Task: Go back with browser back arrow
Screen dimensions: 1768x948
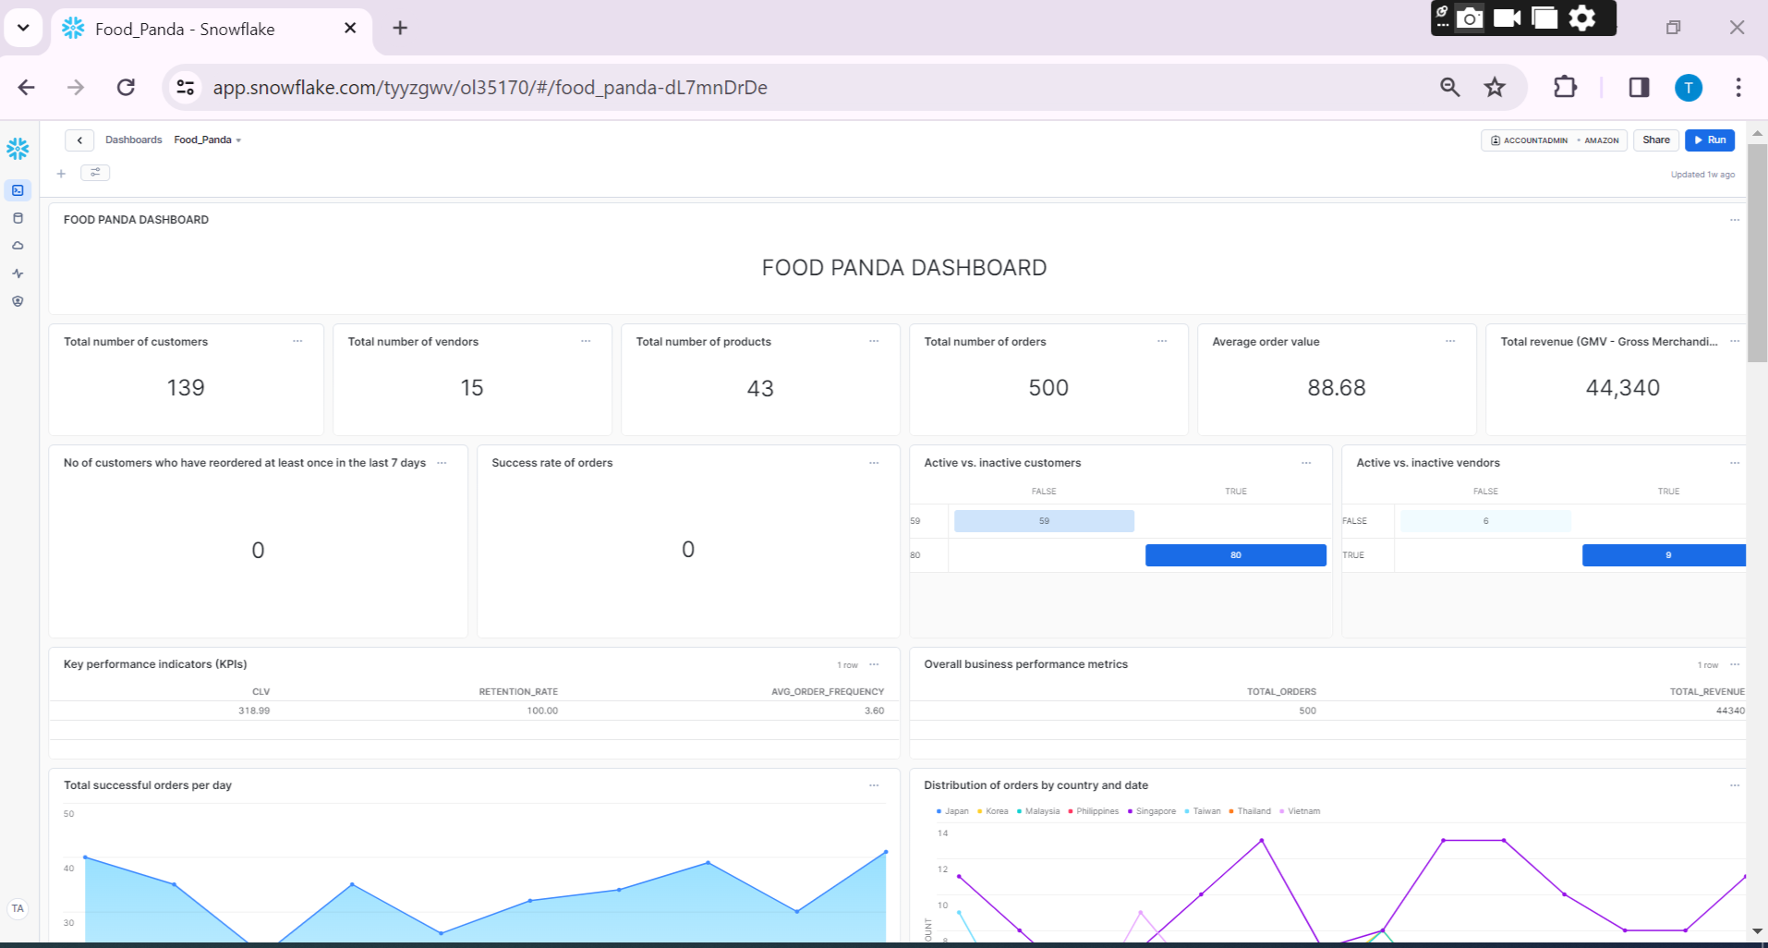Action: click(27, 87)
